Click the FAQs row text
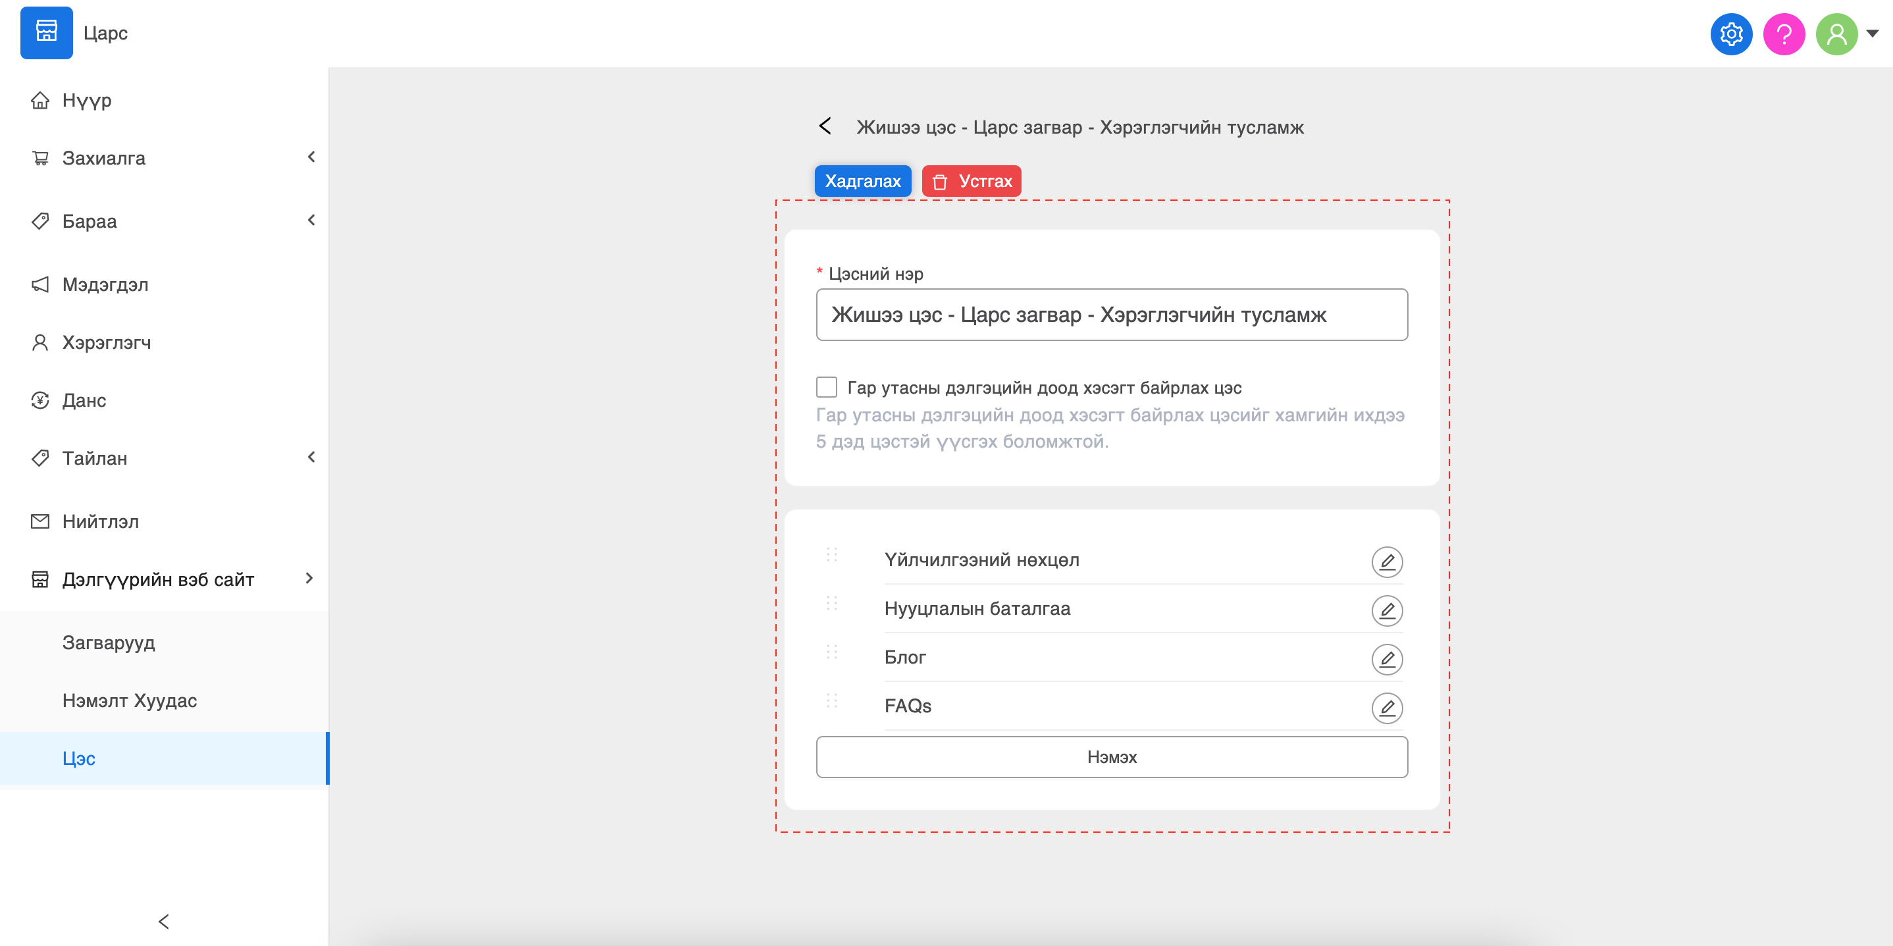The image size is (1893, 946). pos(908,706)
